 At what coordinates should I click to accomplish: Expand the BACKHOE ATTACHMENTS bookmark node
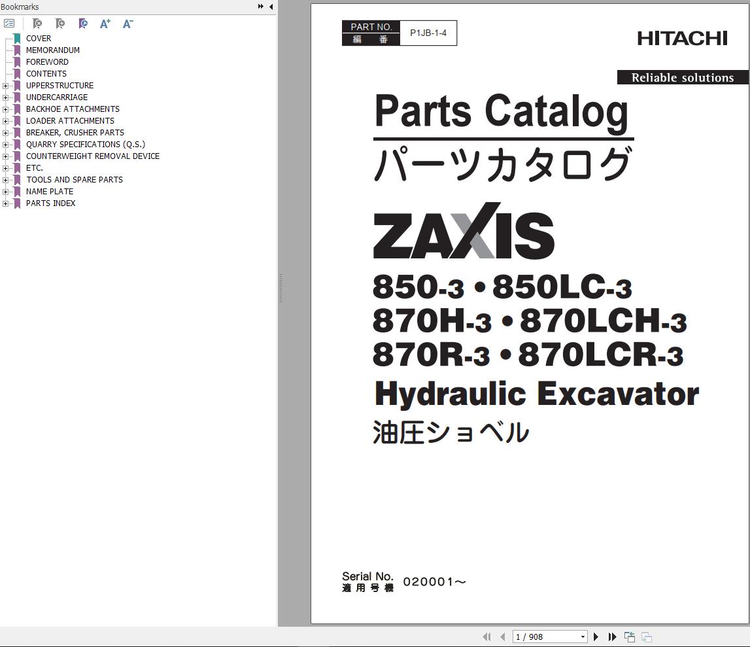pos(5,109)
